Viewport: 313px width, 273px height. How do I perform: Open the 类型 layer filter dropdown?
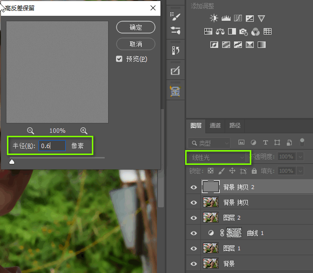click(x=209, y=143)
